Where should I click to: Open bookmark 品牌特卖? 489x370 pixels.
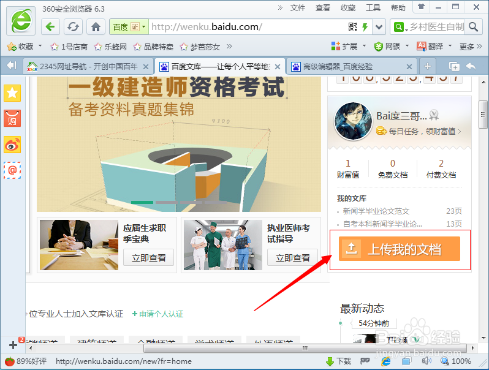point(153,47)
